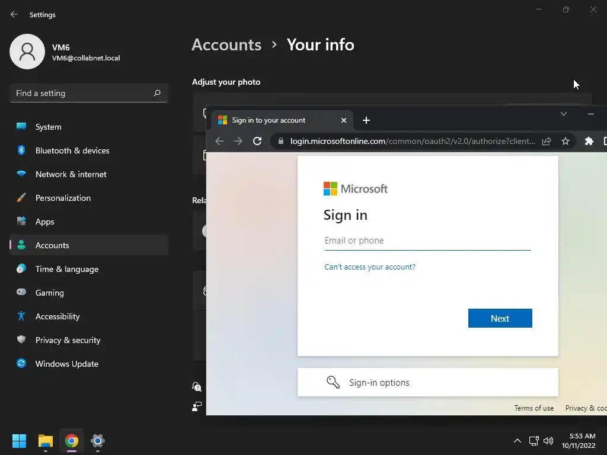Click the Accounts breadcrumb heading
Screen dimensions: 607x455
[226, 45]
